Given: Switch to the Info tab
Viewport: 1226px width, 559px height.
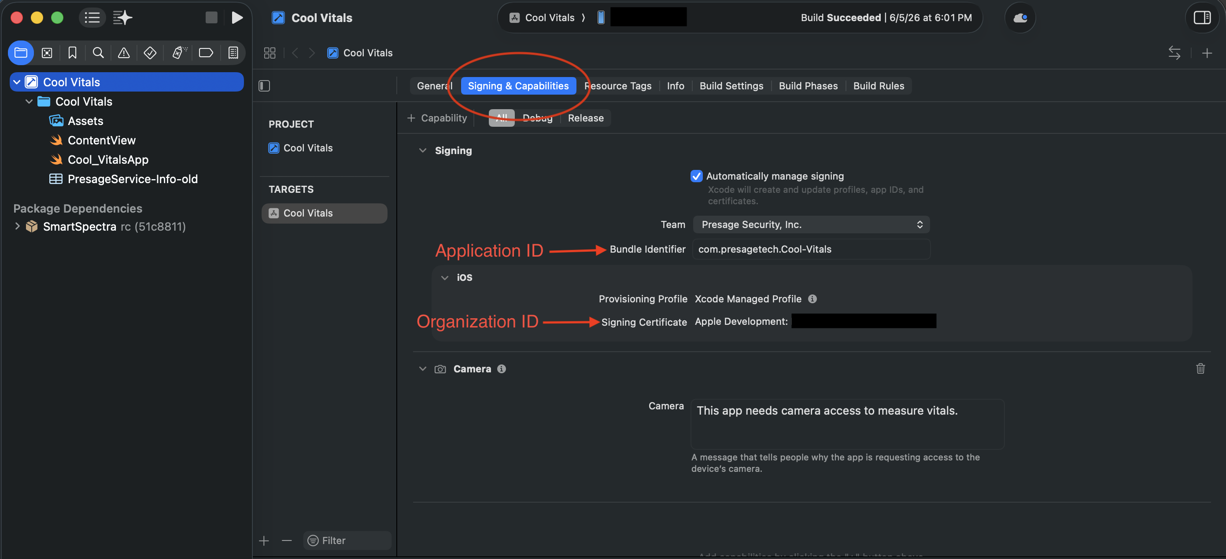Looking at the screenshot, I should 675,86.
